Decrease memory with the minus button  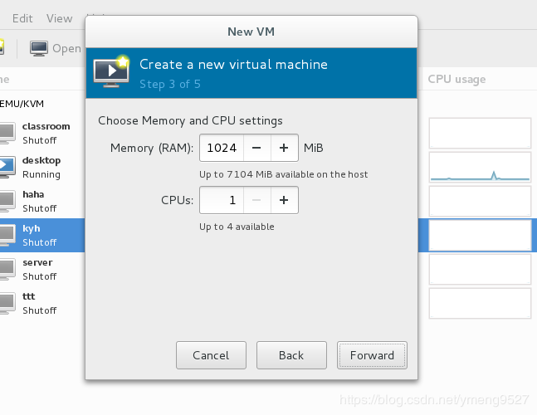[x=256, y=149]
